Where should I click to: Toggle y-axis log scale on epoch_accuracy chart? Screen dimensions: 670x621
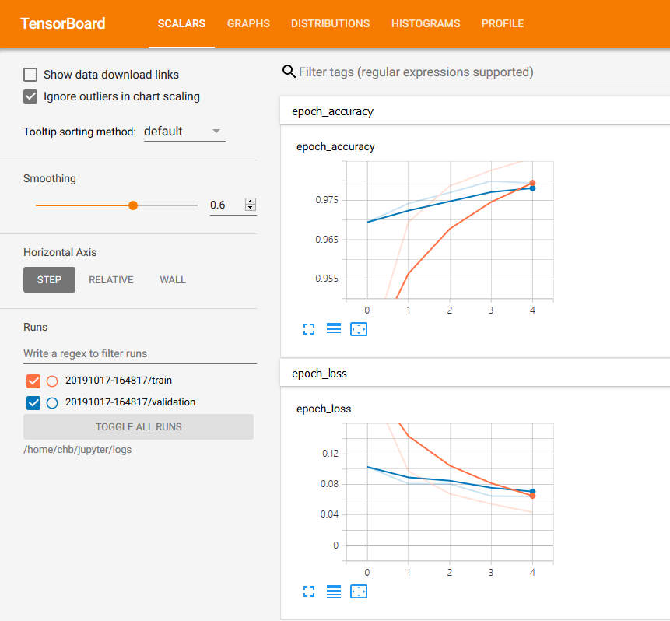(334, 329)
